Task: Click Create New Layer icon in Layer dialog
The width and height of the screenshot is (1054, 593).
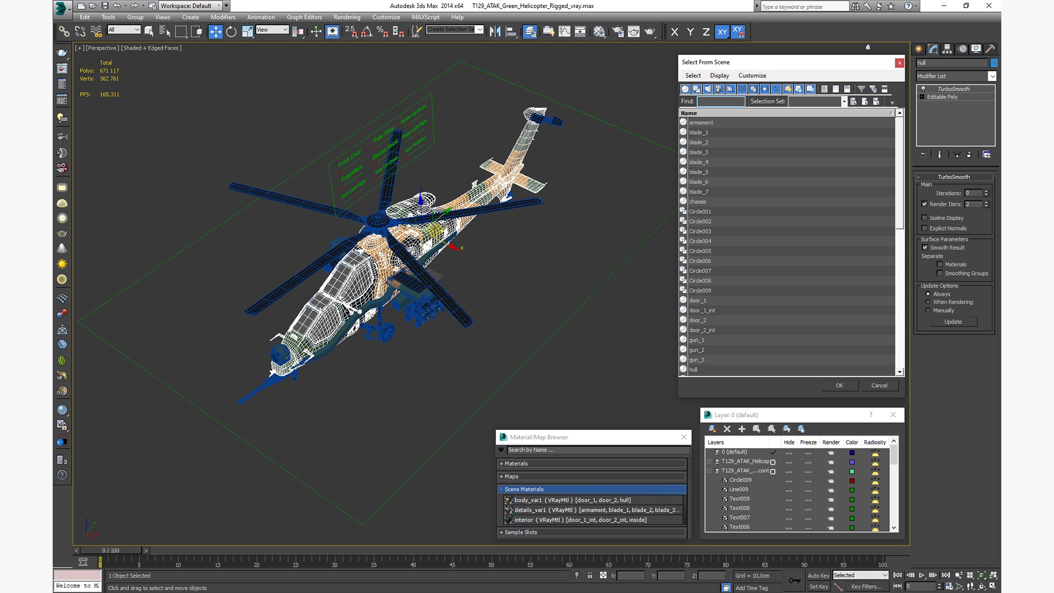Action: pos(713,429)
